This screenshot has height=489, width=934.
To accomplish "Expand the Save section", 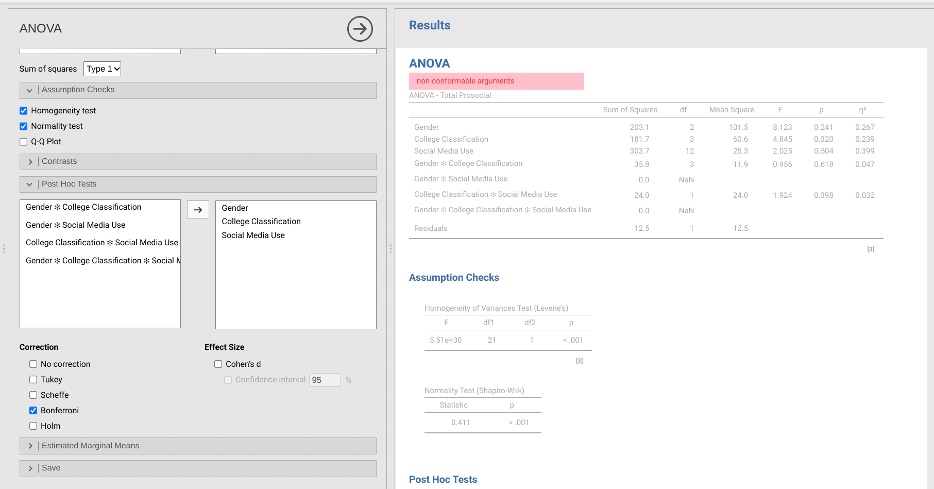I will [x=198, y=468].
